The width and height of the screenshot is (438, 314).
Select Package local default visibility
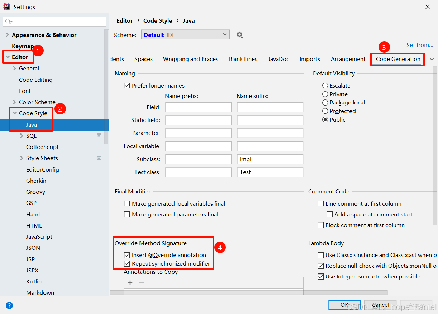click(325, 102)
